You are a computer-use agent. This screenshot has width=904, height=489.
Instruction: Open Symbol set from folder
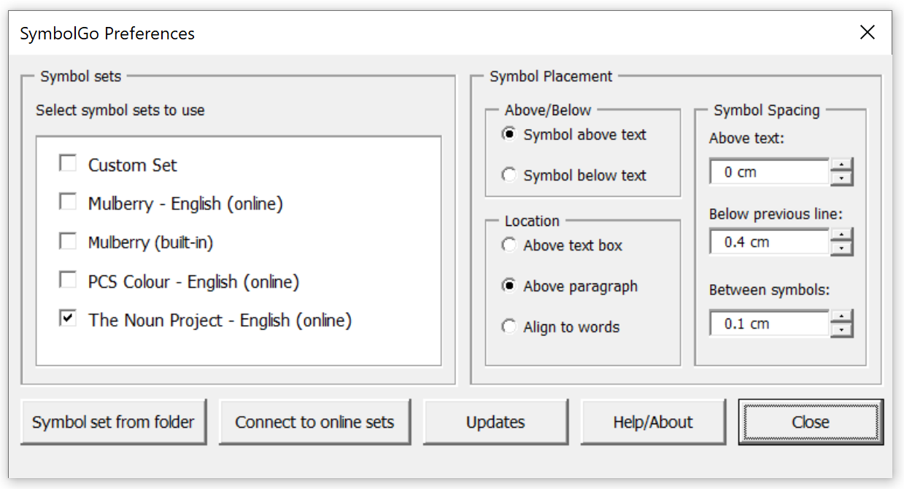(x=113, y=422)
